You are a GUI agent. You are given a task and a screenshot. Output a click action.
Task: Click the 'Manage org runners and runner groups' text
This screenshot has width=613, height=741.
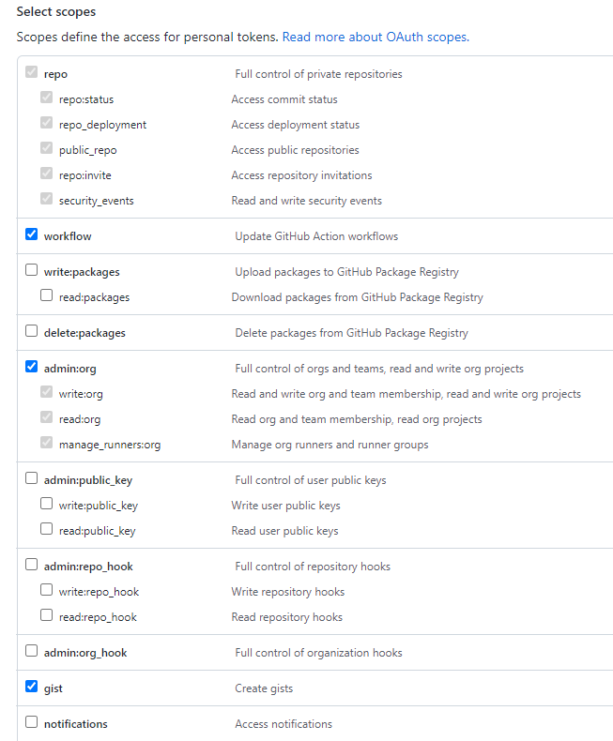pyautogui.click(x=329, y=445)
